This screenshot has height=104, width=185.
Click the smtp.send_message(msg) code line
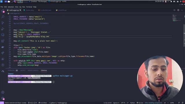(28, 65)
